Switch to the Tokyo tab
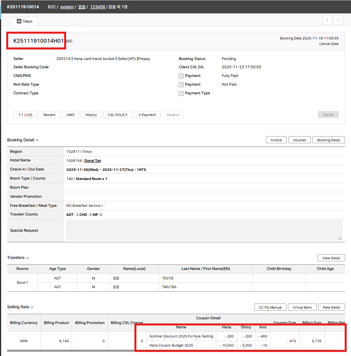The image size is (351, 356). tap(24, 21)
